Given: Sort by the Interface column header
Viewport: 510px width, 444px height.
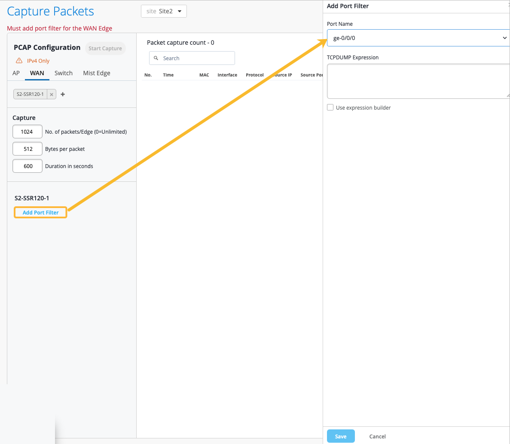Looking at the screenshot, I should coord(227,75).
